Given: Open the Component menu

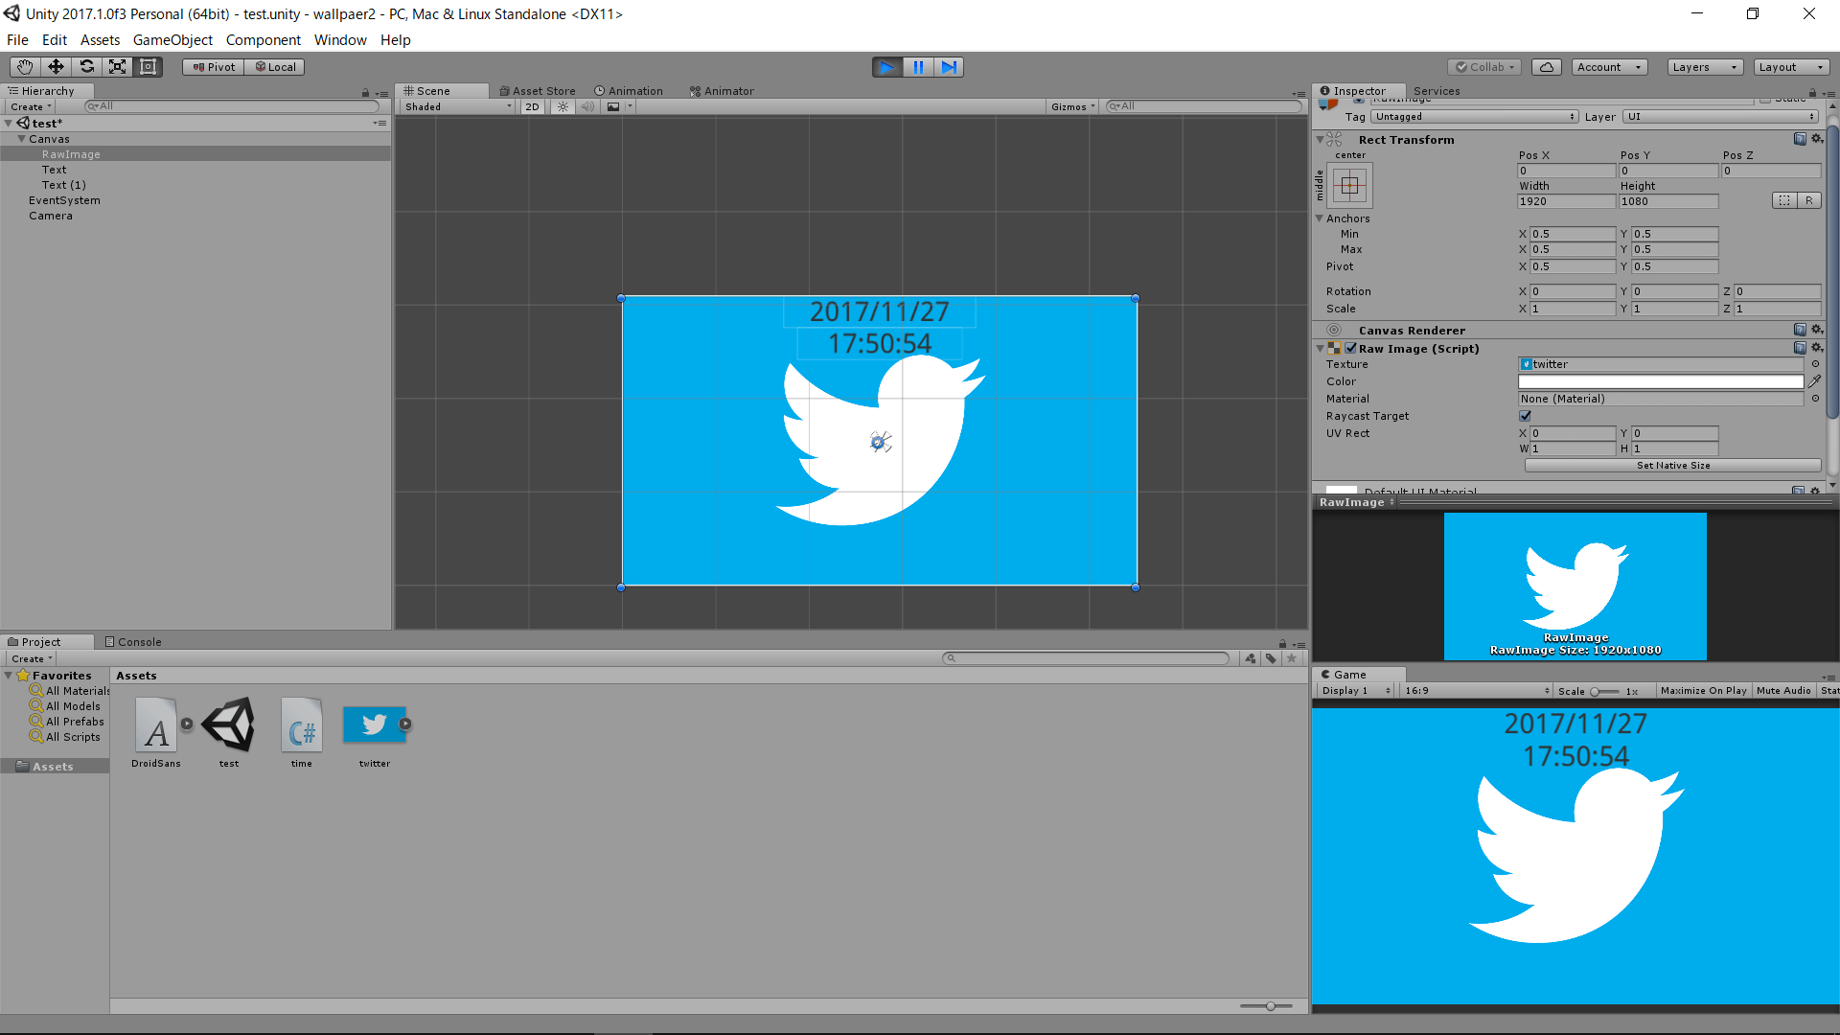Looking at the screenshot, I should coord(263,40).
